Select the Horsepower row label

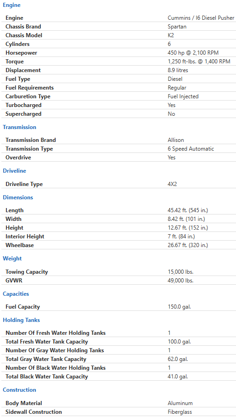click(21, 53)
